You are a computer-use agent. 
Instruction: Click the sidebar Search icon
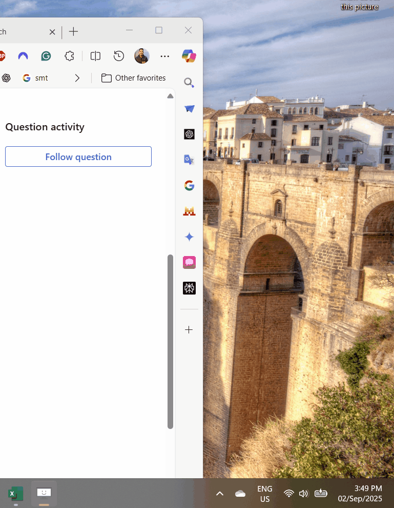click(189, 83)
